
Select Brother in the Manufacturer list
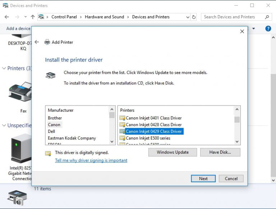[55, 118]
